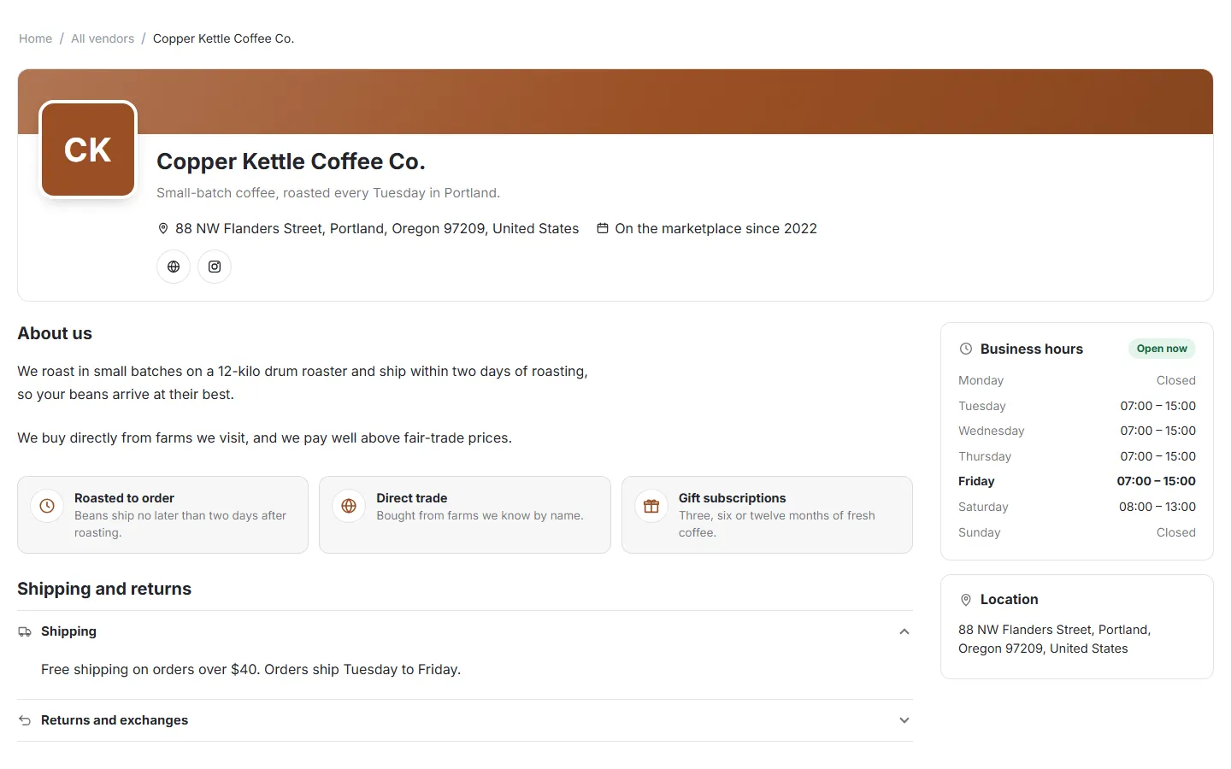Collapse the Shipping section chevron

click(x=904, y=631)
